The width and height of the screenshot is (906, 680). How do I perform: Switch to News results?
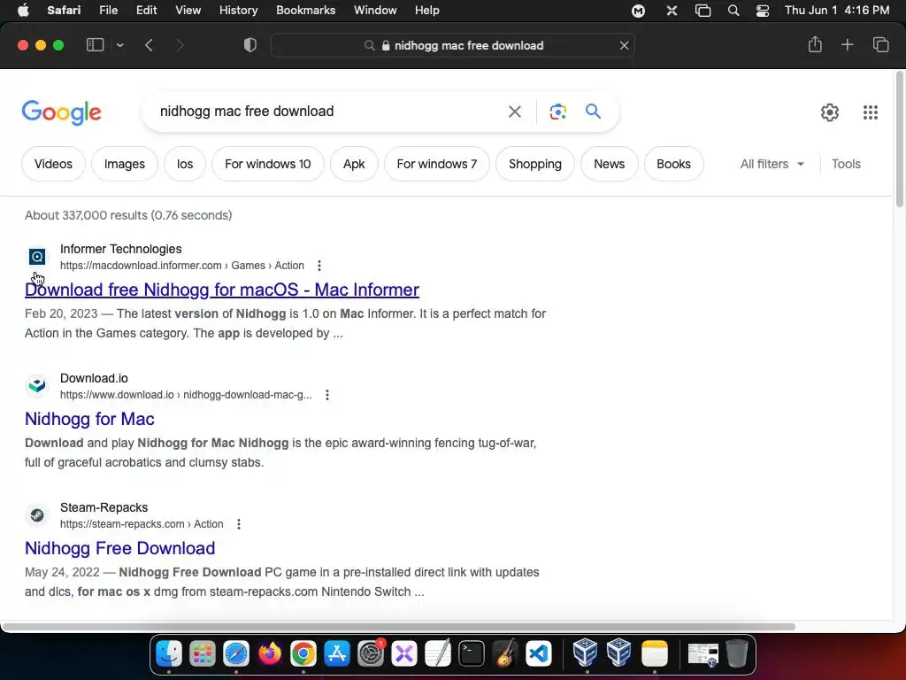(609, 164)
